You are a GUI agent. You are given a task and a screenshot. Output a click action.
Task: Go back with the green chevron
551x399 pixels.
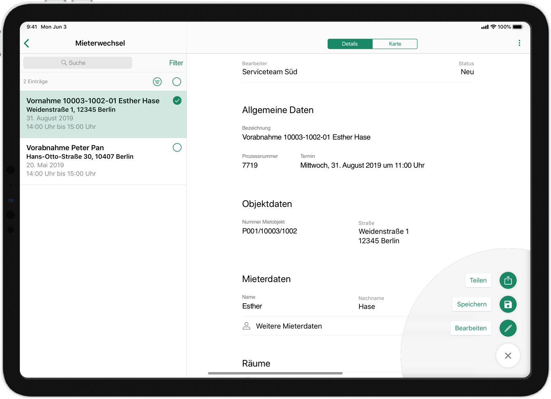point(27,43)
